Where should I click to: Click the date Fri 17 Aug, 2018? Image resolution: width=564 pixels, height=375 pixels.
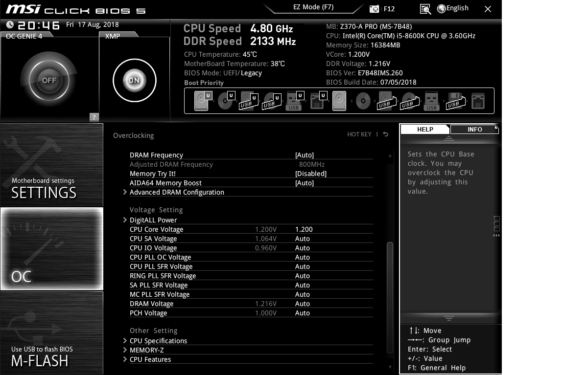click(x=93, y=25)
